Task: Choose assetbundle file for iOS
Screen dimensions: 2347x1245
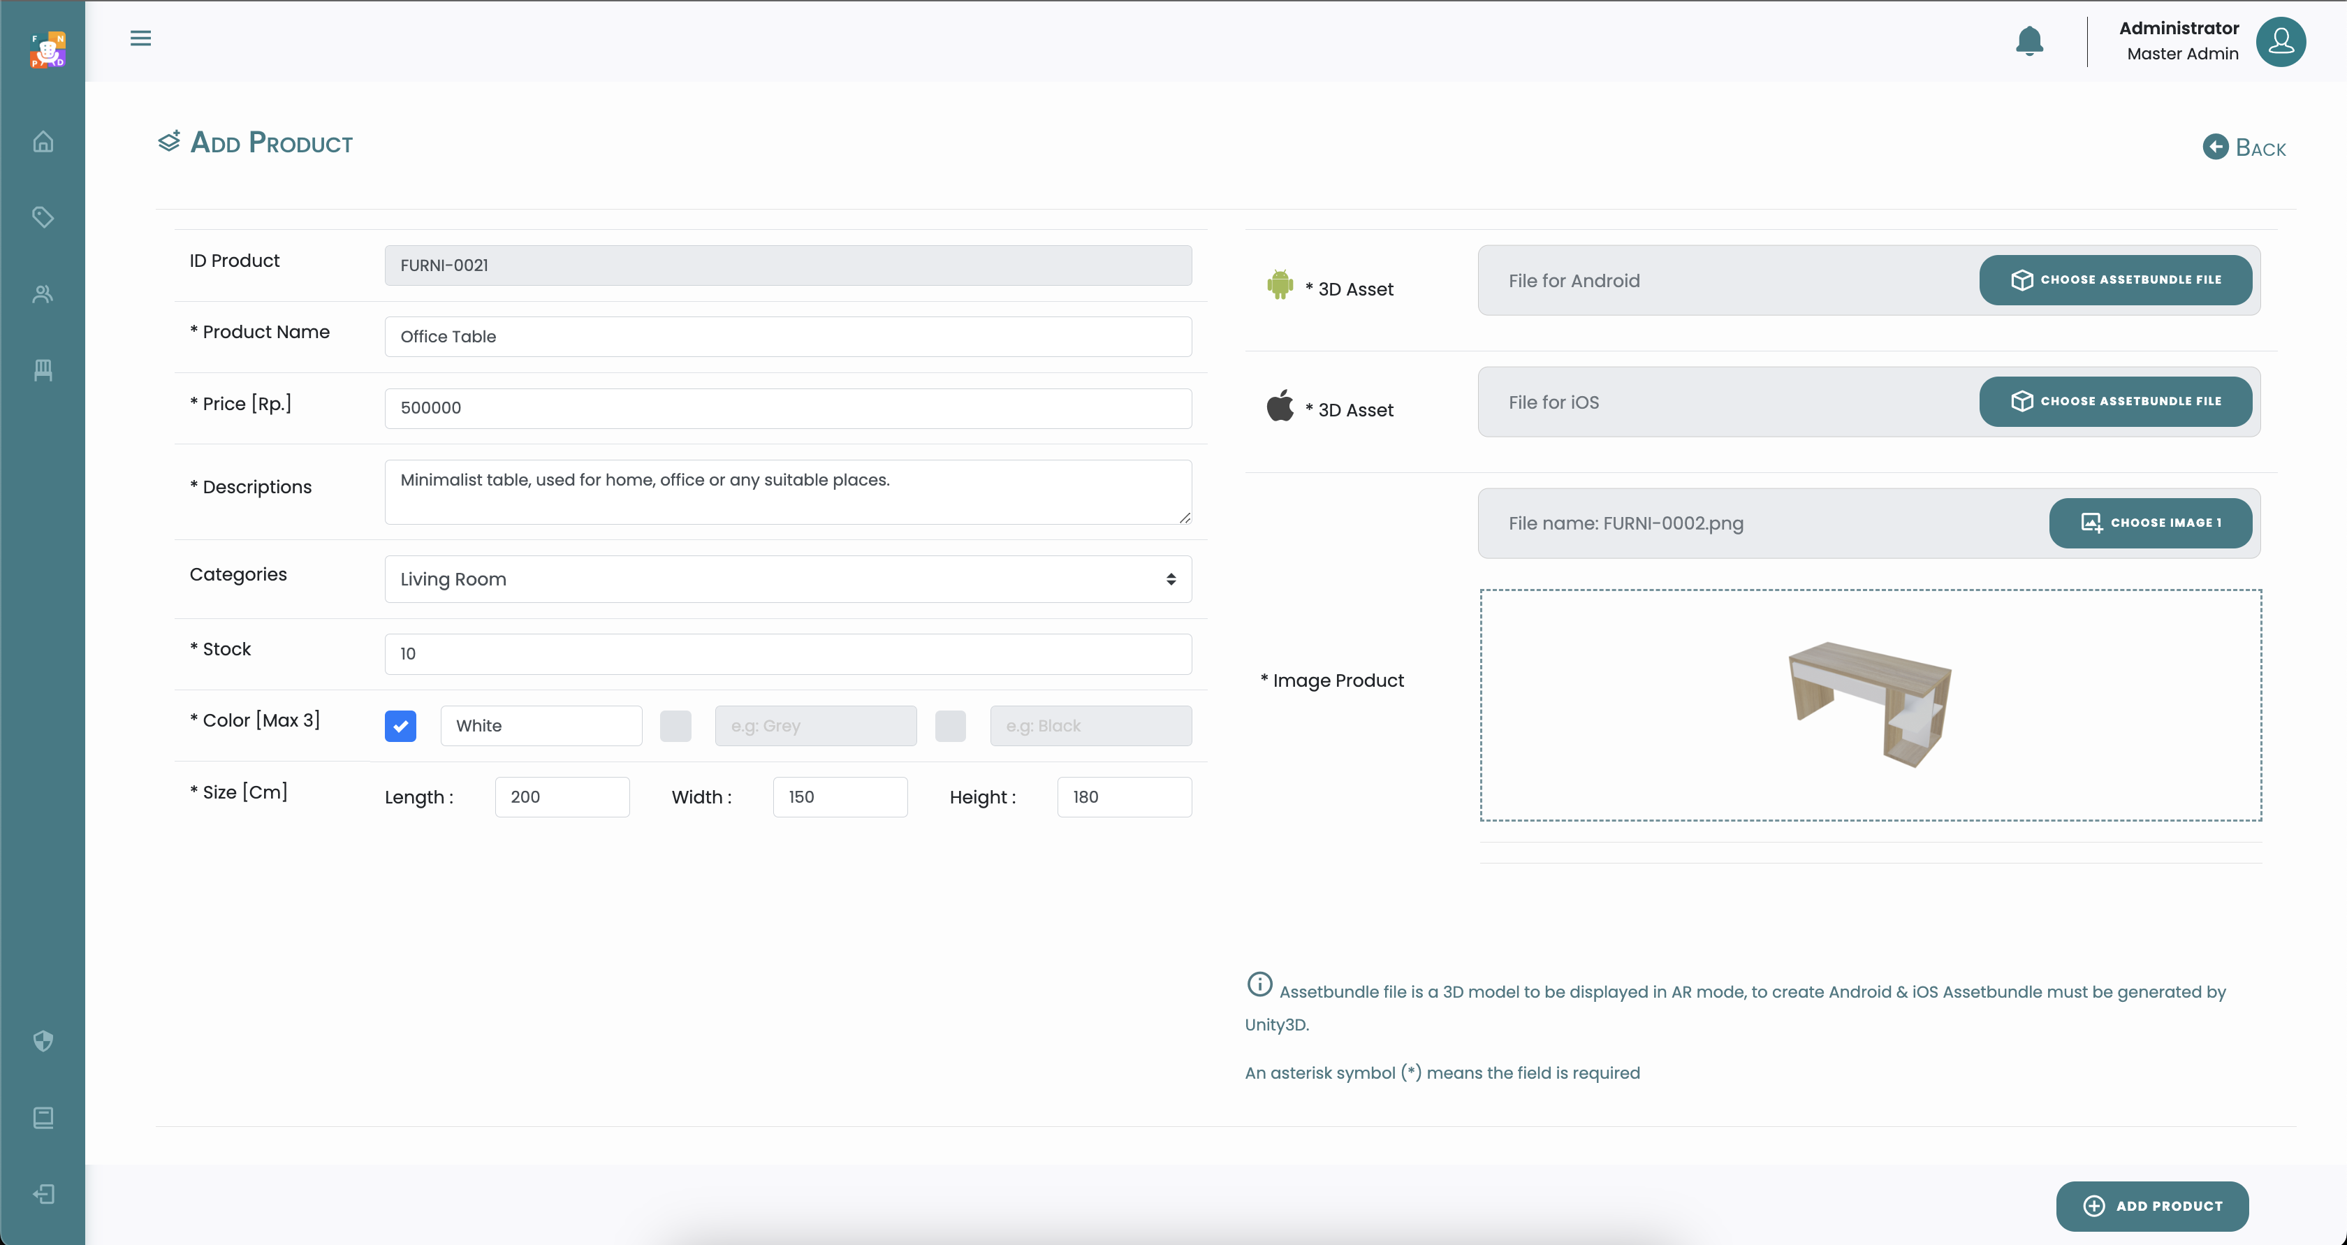Action: click(2114, 401)
